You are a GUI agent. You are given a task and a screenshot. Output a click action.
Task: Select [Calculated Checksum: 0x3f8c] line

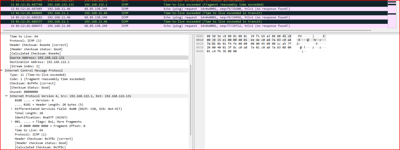(x=40, y=147)
